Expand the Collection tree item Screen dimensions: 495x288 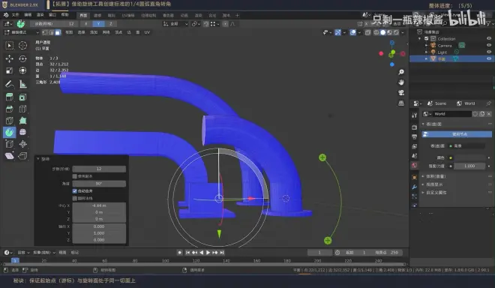[x=420, y=38]
